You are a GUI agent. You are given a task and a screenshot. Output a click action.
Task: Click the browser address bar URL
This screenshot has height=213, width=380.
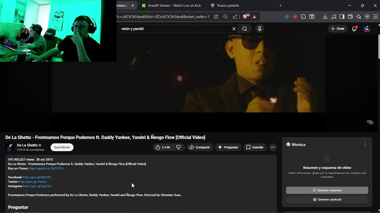163,17
